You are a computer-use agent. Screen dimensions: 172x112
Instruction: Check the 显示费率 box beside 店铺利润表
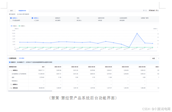[x=18, y=58]
